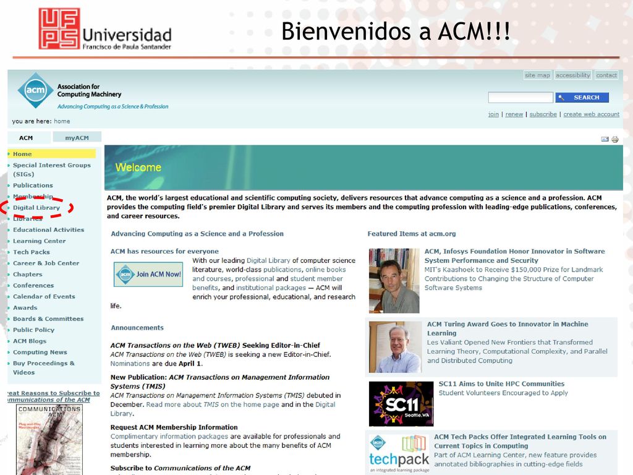Image resolution: width=633 pixels, height=475 pixels.
Task: Open Buy Proceedings & Videos menu item
Action: point(44,368)
